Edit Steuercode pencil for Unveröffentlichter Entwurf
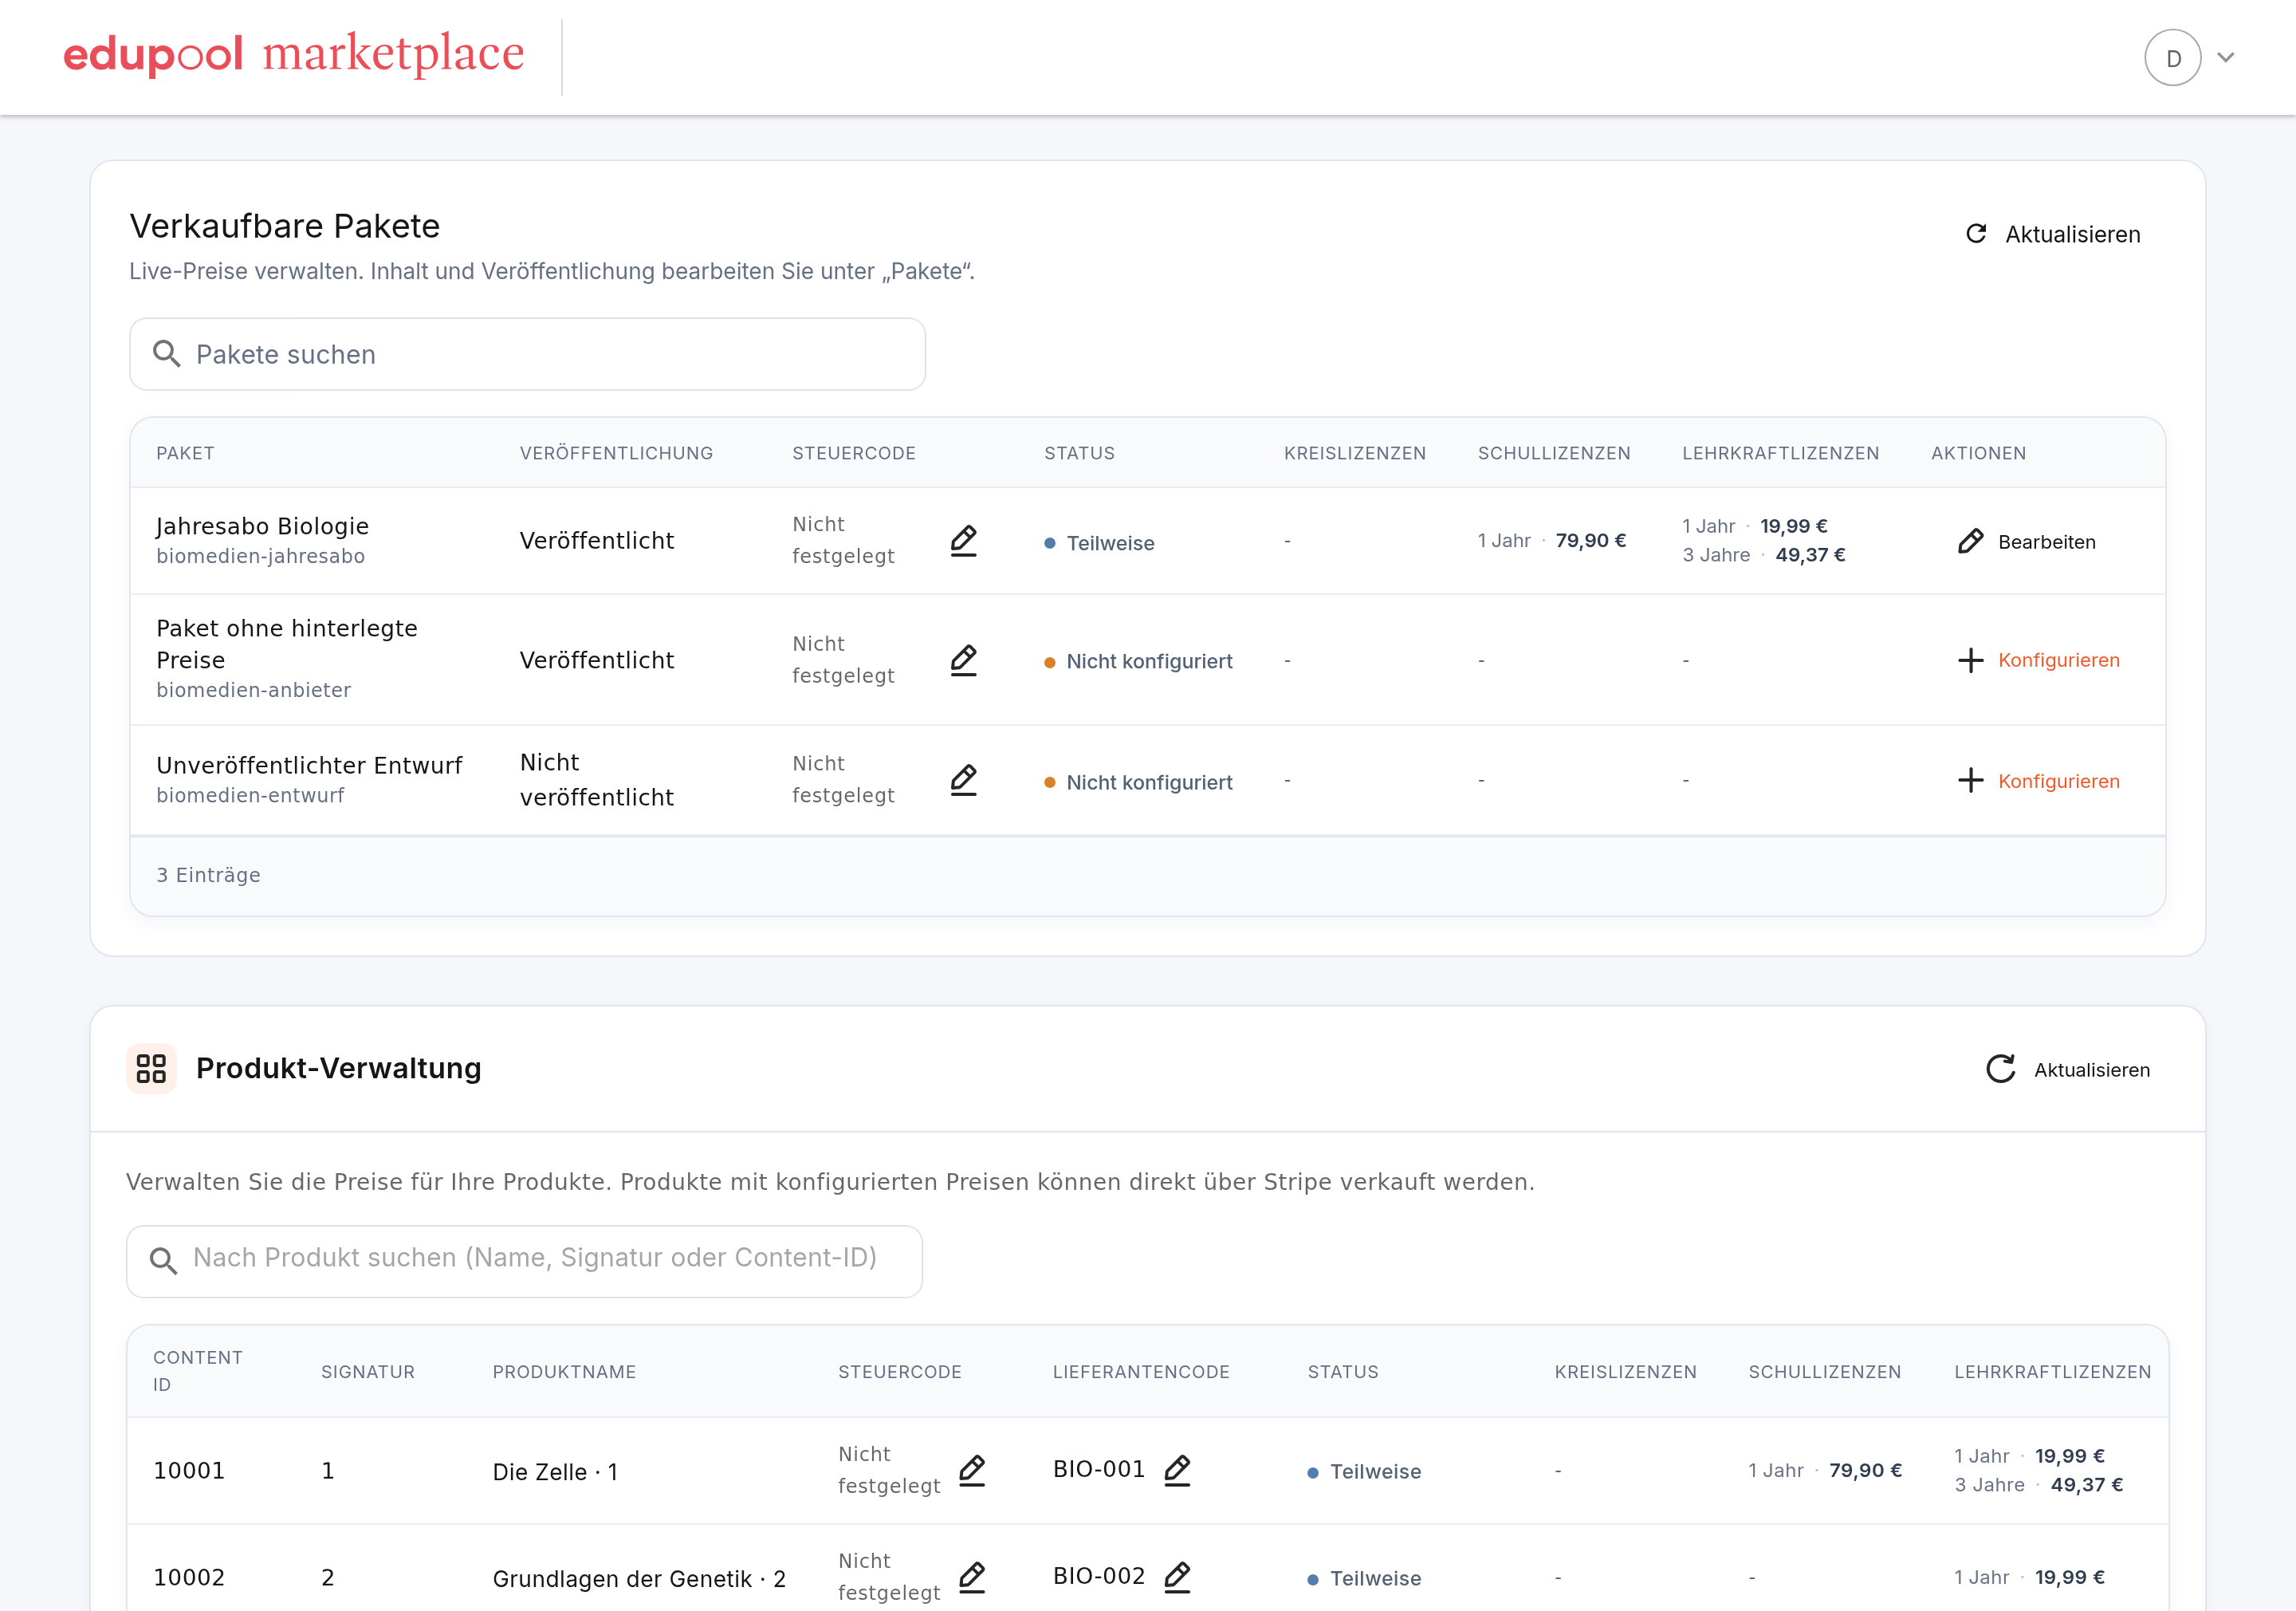The image size is (2296, 1611). point(963,779)
